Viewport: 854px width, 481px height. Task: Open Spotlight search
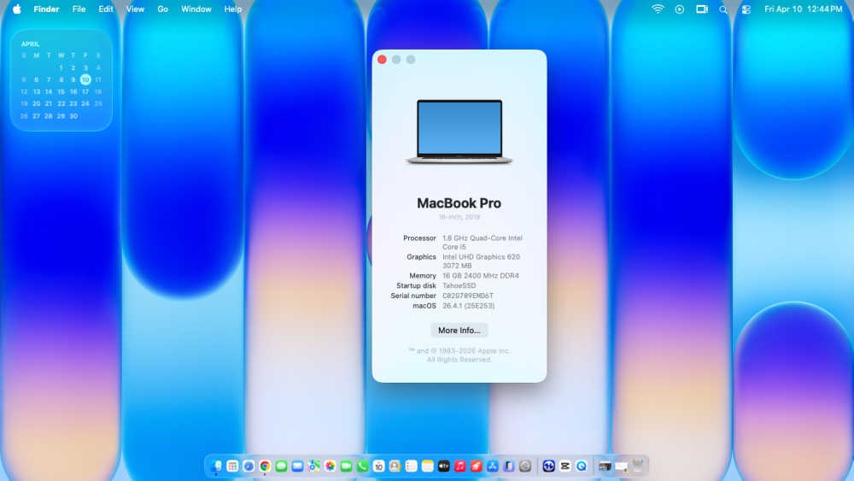point(723,9)
